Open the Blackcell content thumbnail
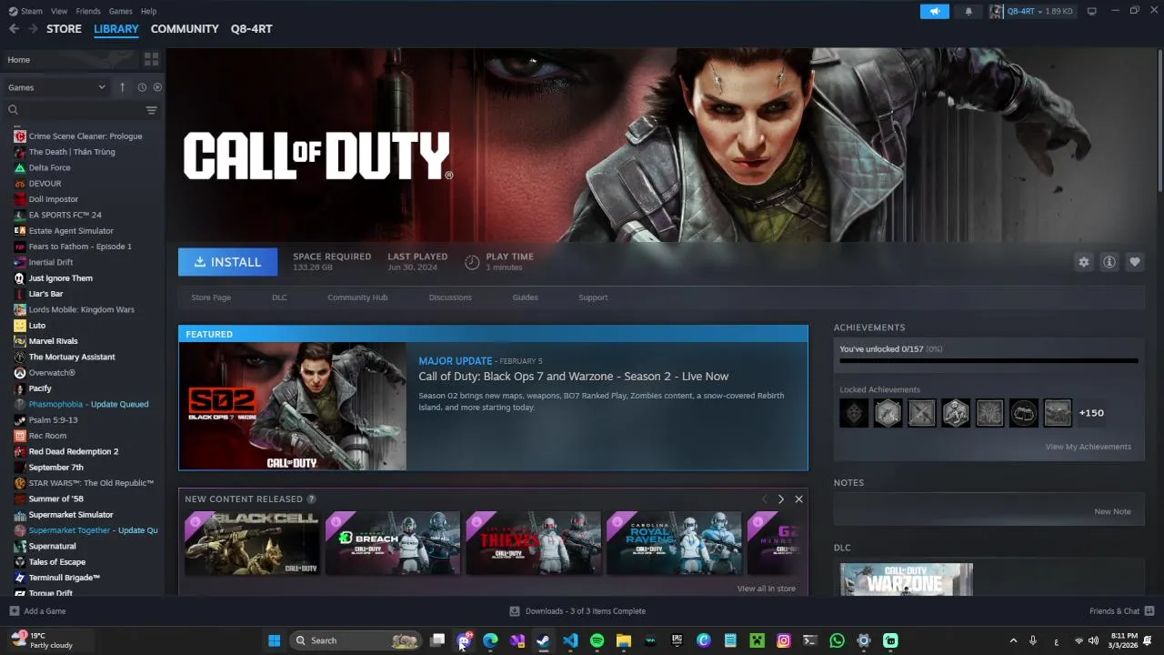Viewport: 1164px width, 655px height. pyautogui.click(x=252, y=543)
